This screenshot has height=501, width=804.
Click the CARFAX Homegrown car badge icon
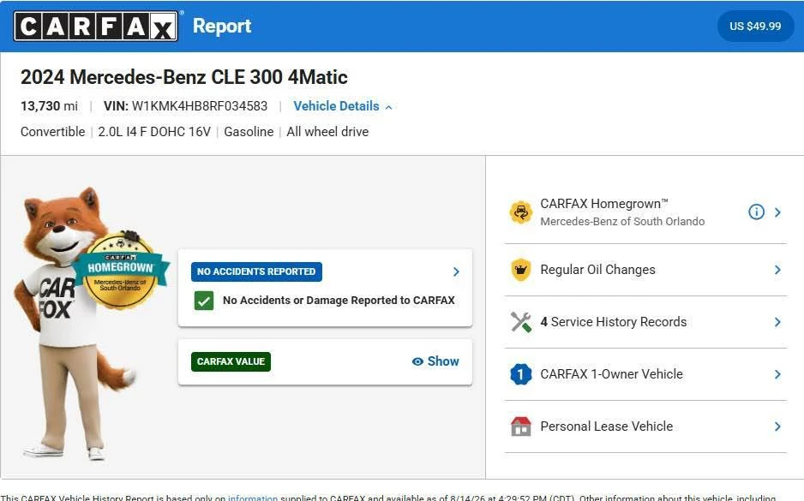(x=521, y=212)
